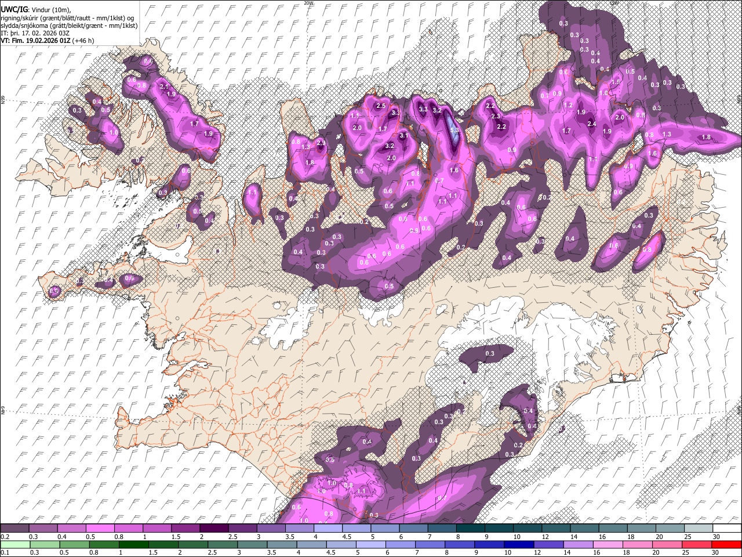Click the pale grey upper swatch between 20 and 25

click(x=670, y=528)
